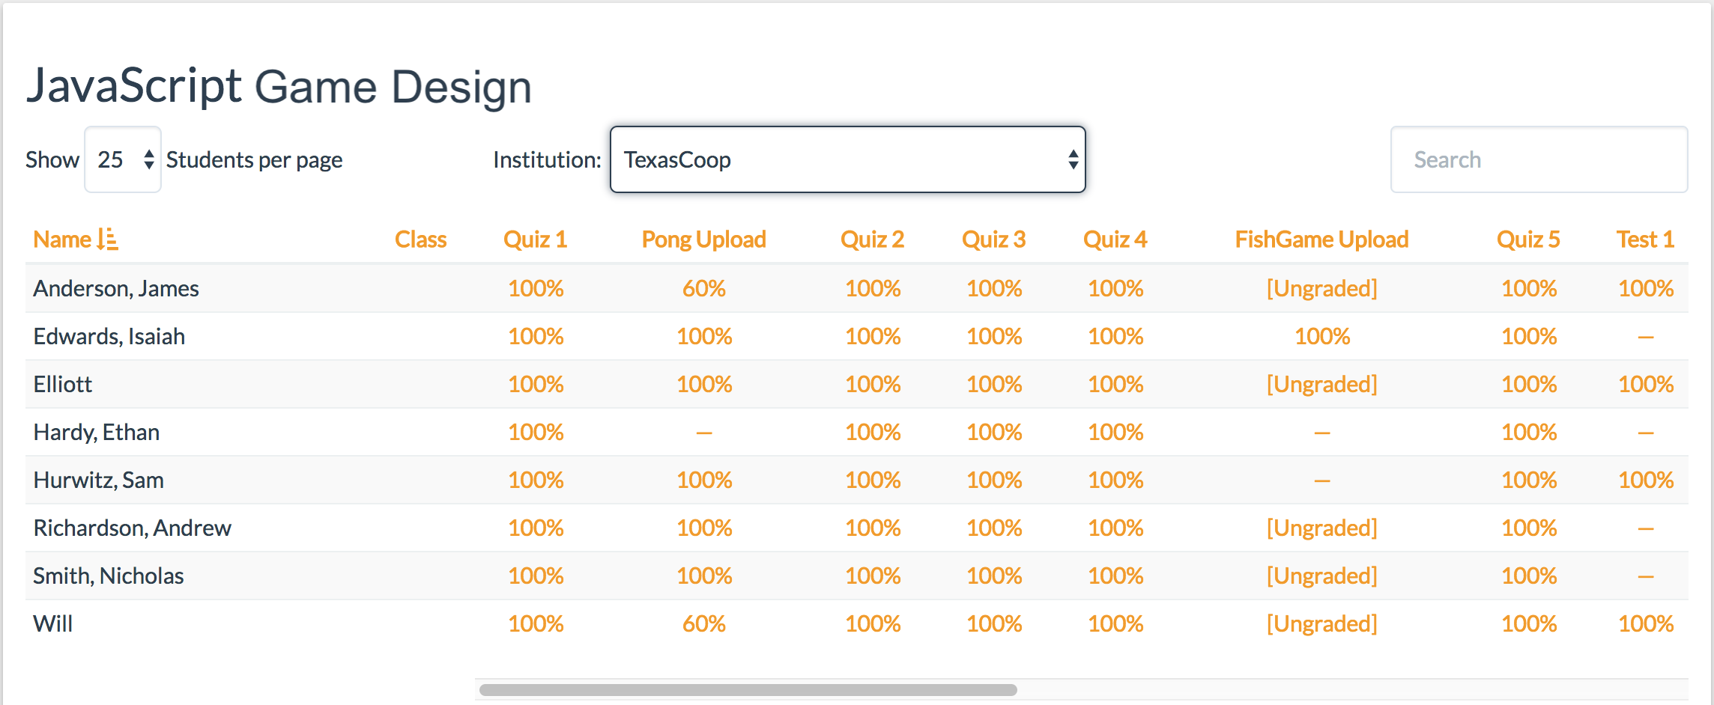Click the Name column sort icon
Screen dimensions: 1714x705
tap(108, 239)
